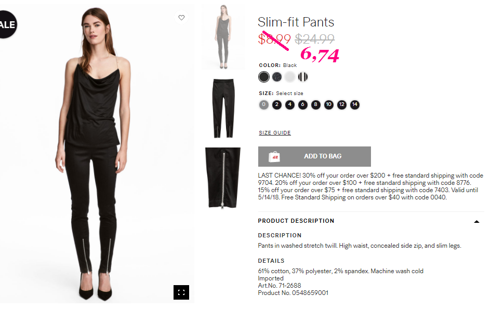Select size 8
Image resolution: width=491 pixels, height=309 pixels.
[316, 105]
